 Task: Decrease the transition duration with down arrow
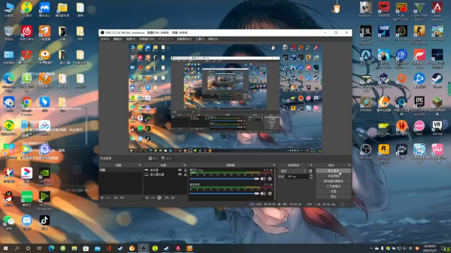(x=311, y=178)
